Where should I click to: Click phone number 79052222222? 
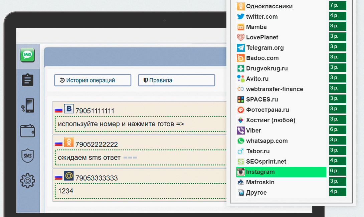click(97, 144)
